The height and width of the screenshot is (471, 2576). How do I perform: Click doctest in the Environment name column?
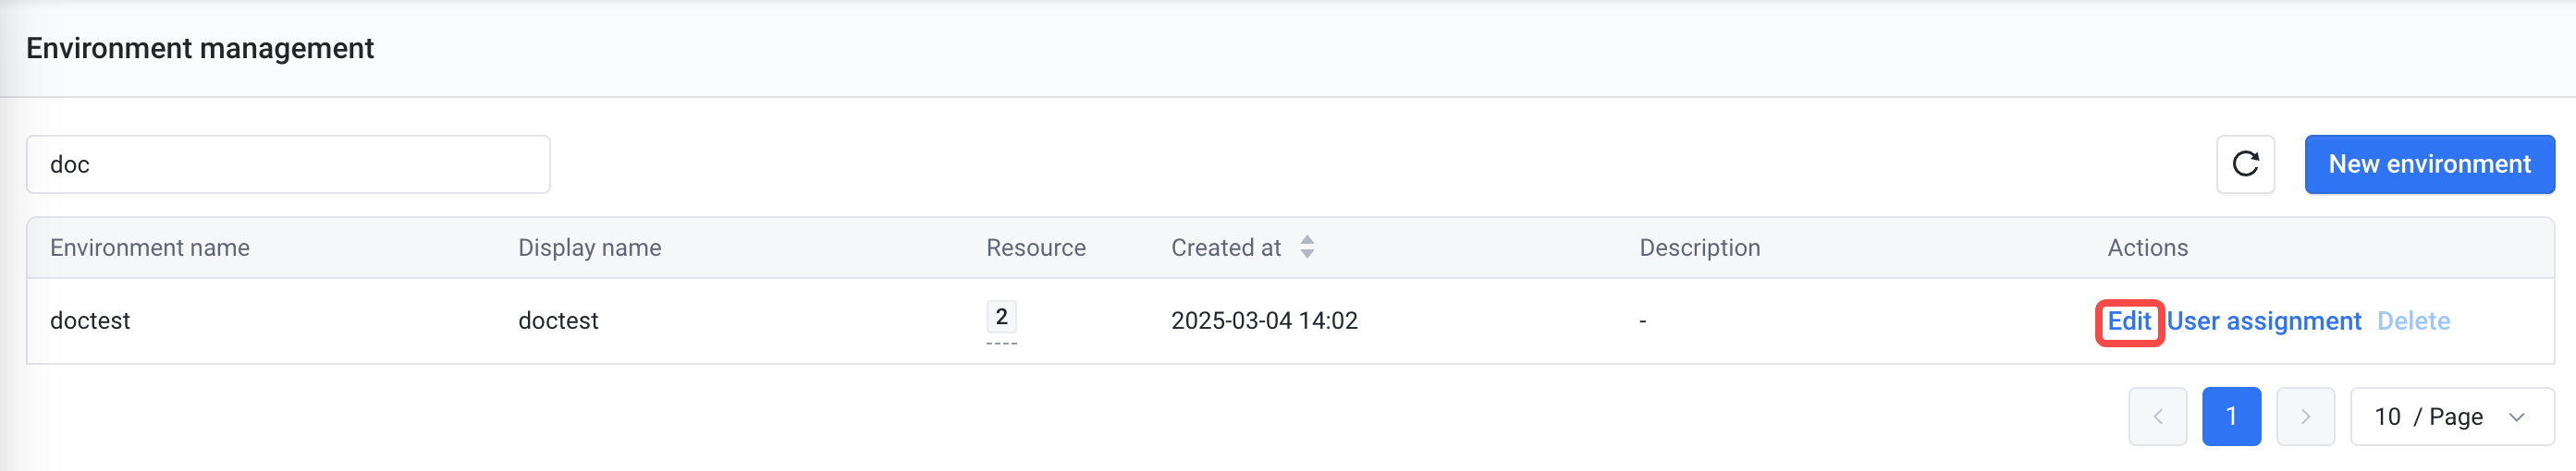point(90,320)
